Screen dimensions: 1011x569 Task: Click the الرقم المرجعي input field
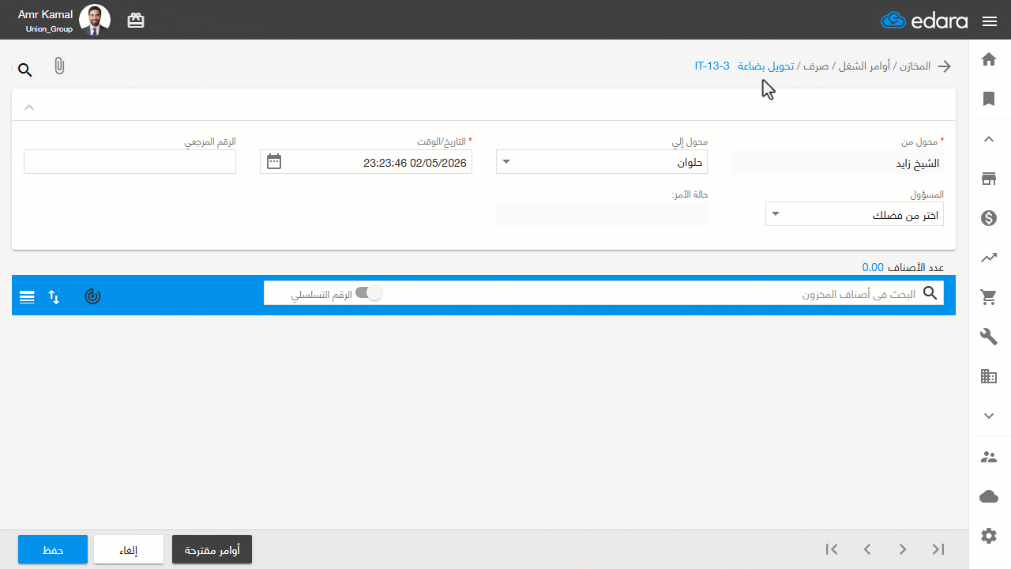point(130,162)
